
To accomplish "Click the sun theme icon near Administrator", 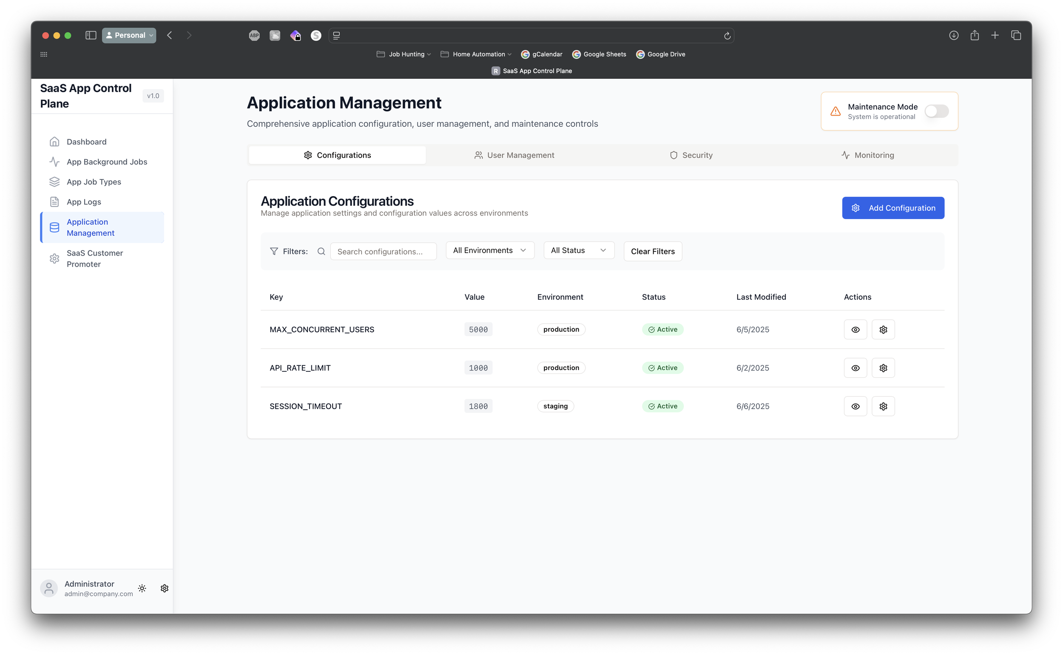I will tap(142, 588).
